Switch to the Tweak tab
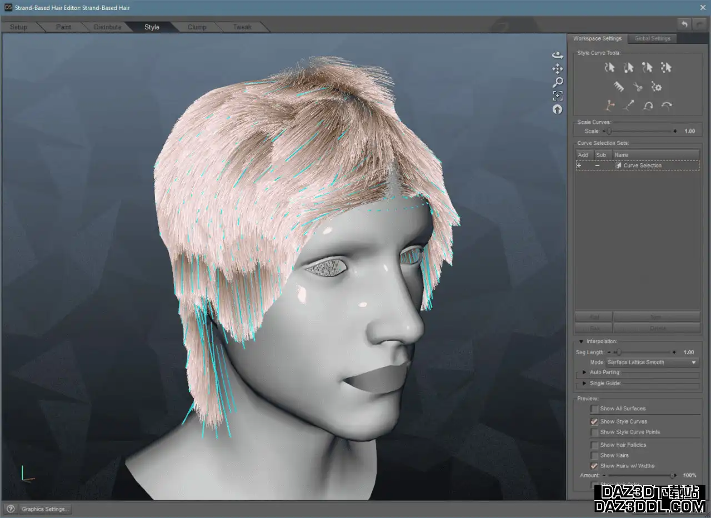Image resolution: width=711 pixels, height=518 pixels. 242,27
